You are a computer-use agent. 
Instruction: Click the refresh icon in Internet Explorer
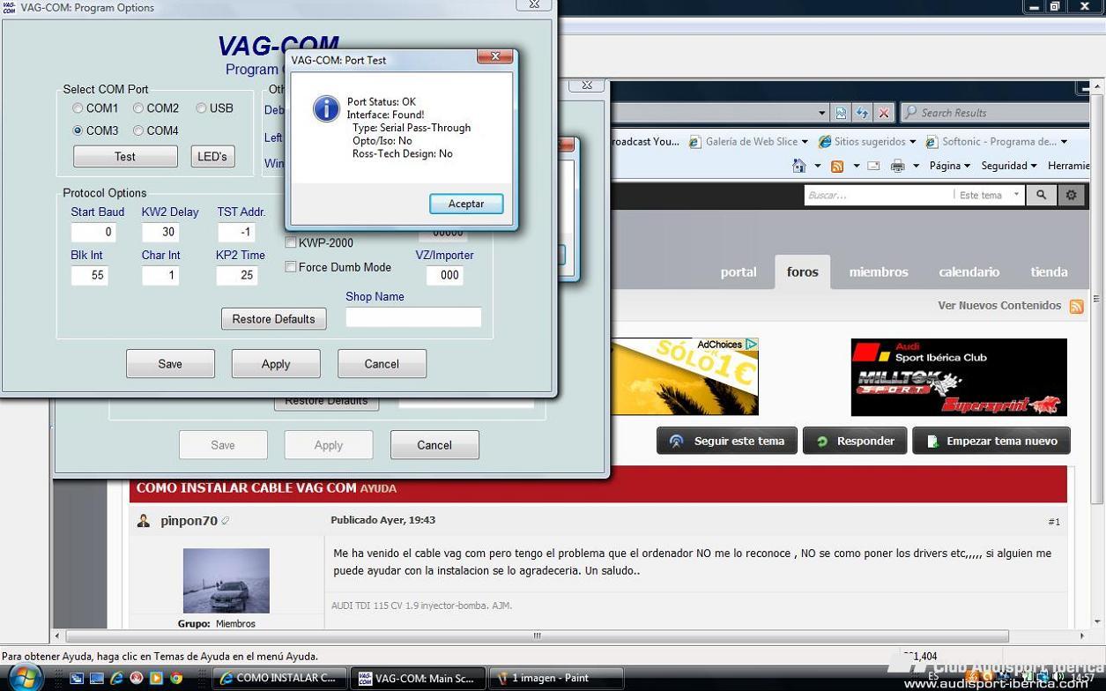pyautogui.click(x=862, y=113)
